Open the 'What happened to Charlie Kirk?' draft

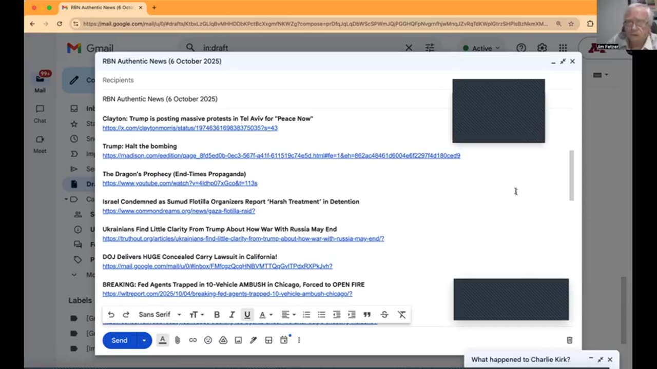520,360
